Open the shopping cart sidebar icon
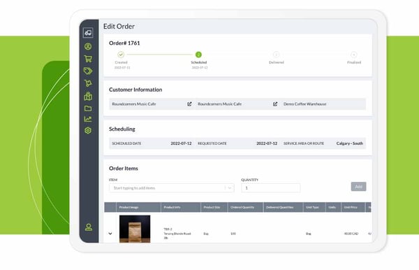Viewport: 419px width, 270px height. [88, 59]
